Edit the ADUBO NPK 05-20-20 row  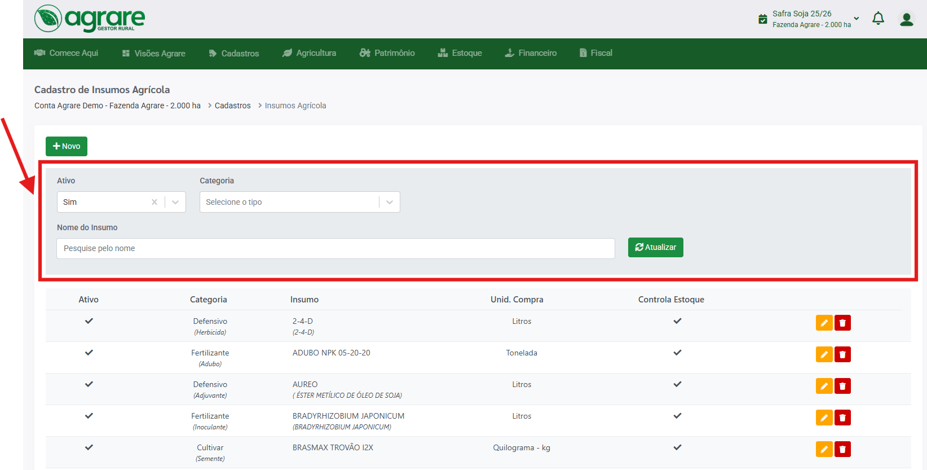point(824,354)
